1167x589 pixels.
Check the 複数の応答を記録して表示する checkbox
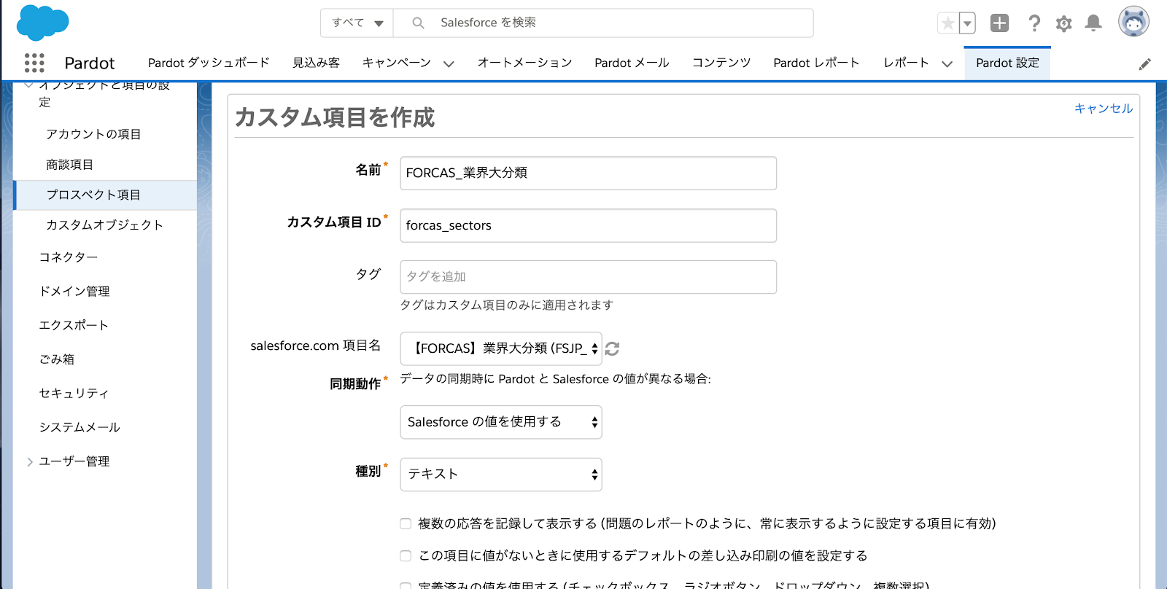[406, 523]
